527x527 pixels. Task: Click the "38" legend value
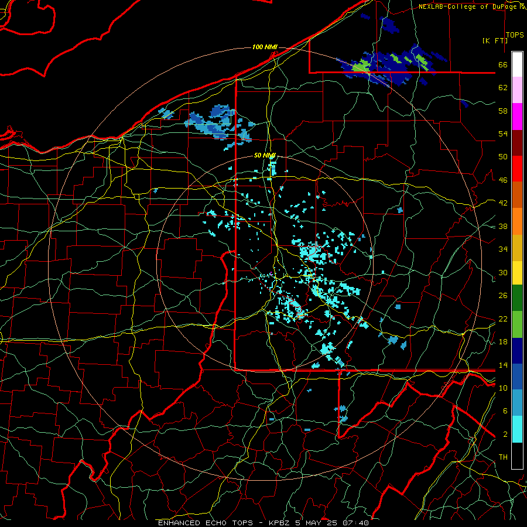click(x=503, y=226)
